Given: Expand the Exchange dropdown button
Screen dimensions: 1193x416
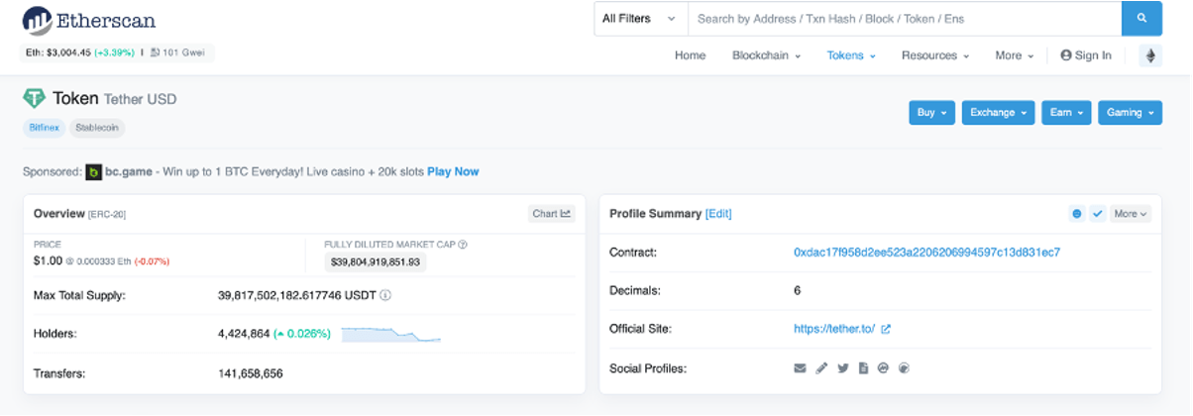Looking at the screenshot, I should 998,113.
